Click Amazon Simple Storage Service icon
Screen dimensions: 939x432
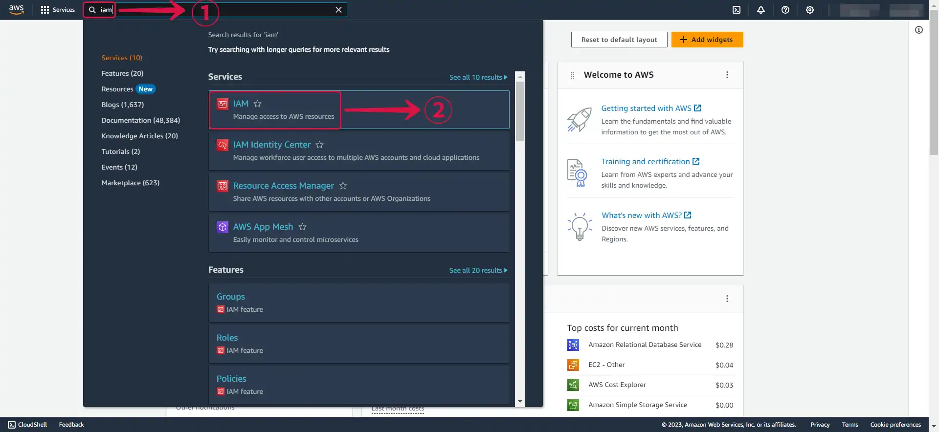[x=573, y=405]
